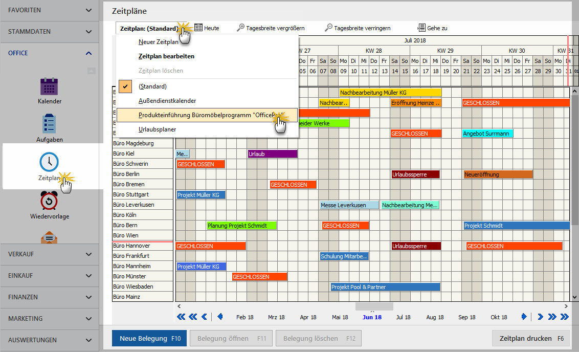The height and width of the screenshot is (352, 579).
Task: Jump to Mai 18 in month bar
Action: coord(340,317)
